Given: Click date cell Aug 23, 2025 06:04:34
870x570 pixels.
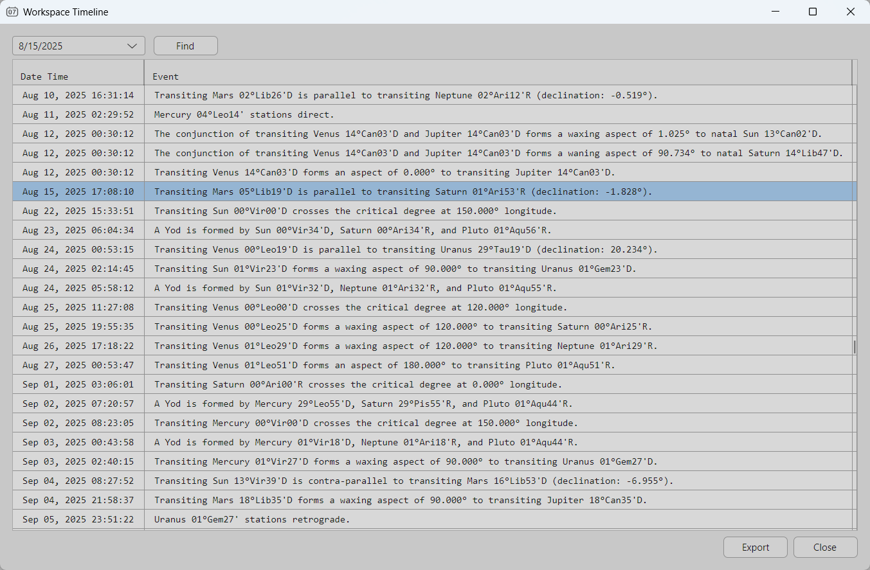Looking at the screenshot, I should click(78, 230).
